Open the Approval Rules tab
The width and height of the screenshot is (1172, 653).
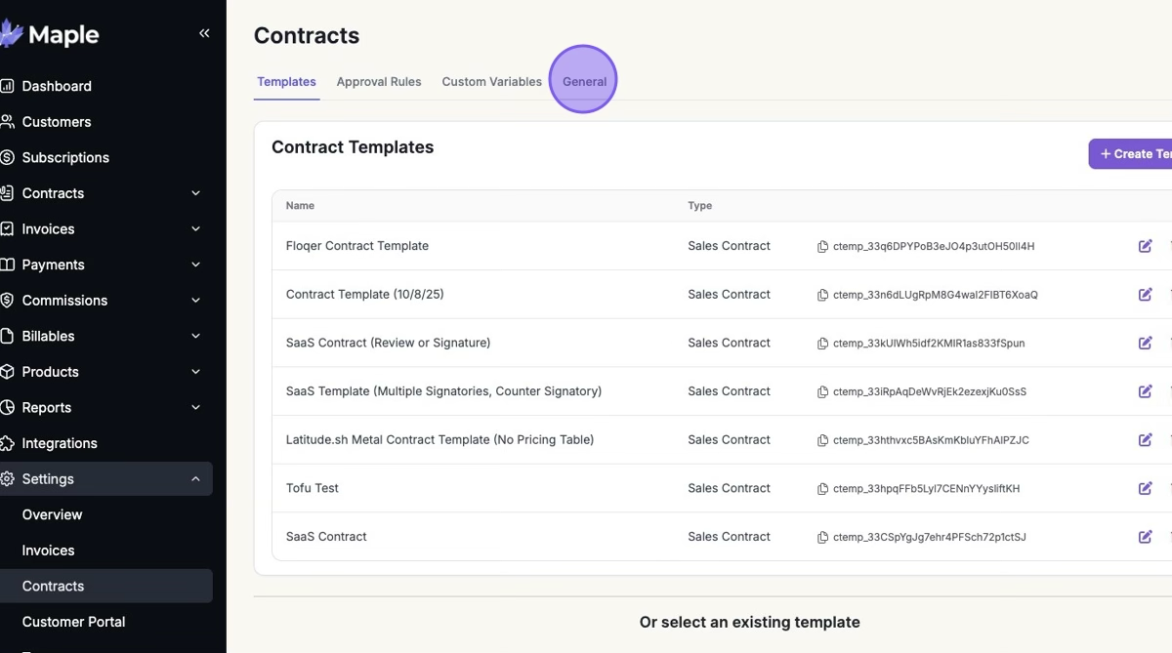point(379,82)
